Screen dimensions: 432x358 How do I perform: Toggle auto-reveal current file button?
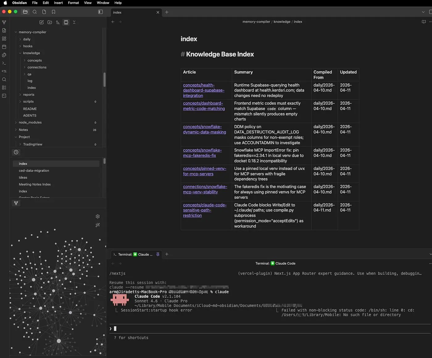click(66, 22)
